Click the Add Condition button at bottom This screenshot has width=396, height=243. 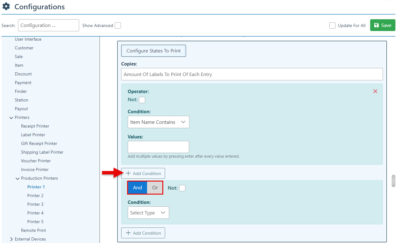(x=143, y=233)
